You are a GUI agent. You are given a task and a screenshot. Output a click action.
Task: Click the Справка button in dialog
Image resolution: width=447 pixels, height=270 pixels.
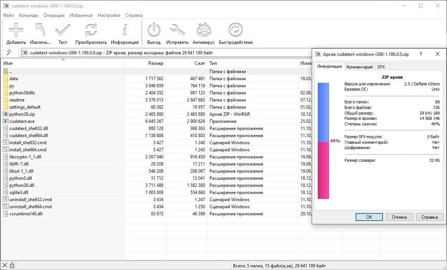coord(430,217)
